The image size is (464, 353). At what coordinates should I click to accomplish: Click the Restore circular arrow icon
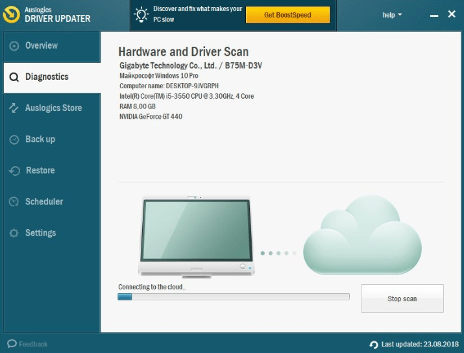(x=14, y=171)
